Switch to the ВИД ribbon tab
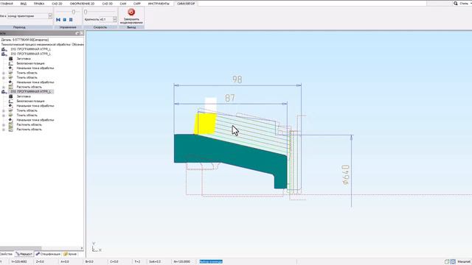 click(23, 4)
